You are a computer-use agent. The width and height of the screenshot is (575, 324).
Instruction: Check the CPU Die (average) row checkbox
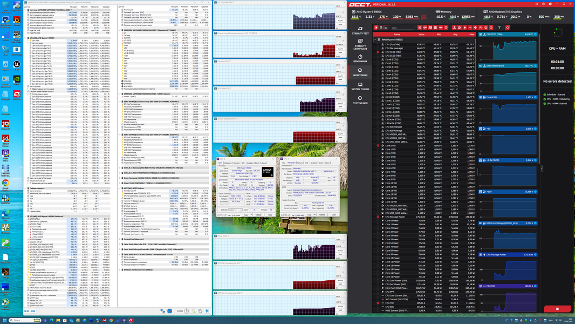[378, 48]
